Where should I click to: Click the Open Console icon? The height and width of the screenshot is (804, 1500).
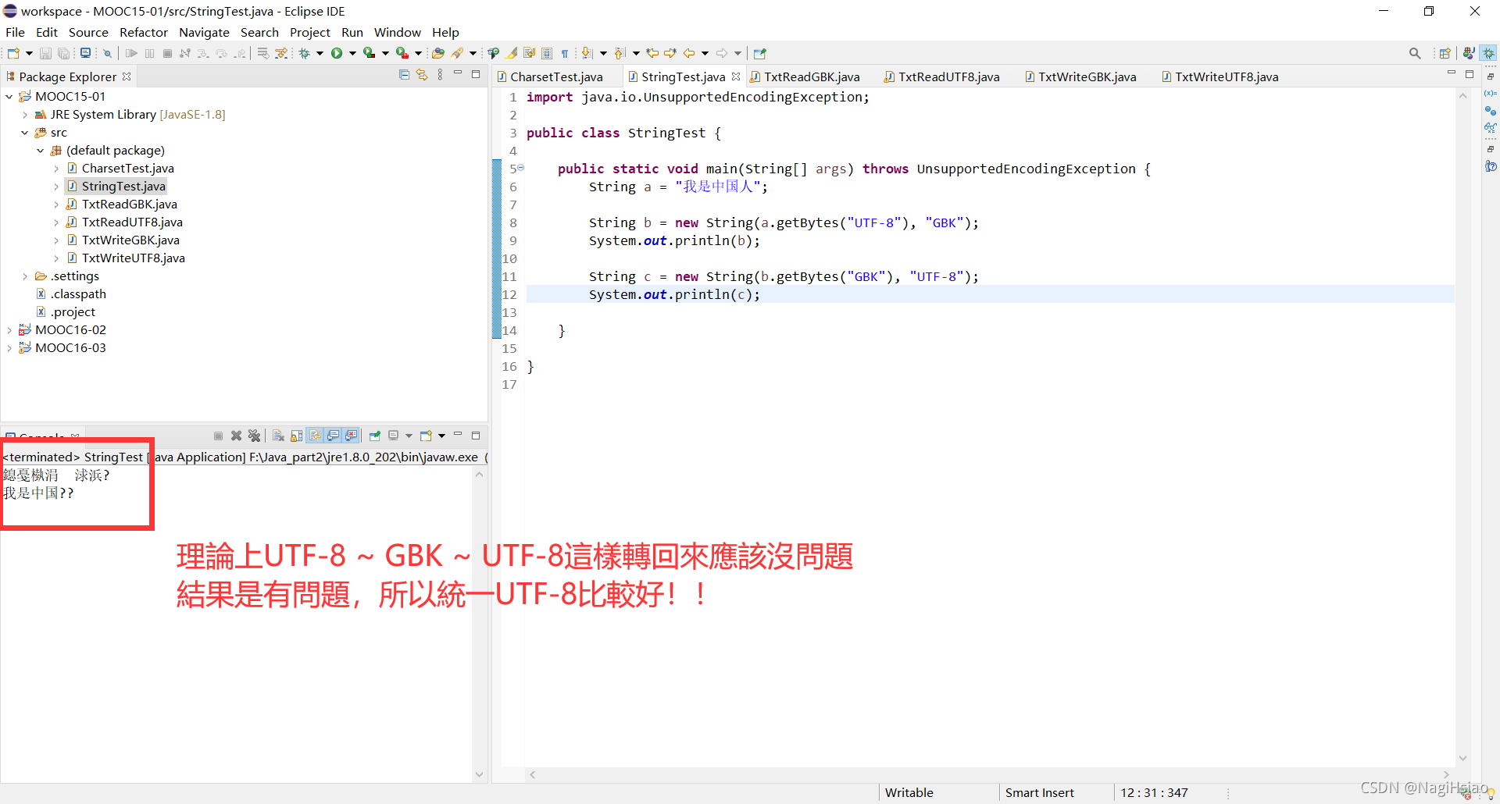click(x=426, y=436)
